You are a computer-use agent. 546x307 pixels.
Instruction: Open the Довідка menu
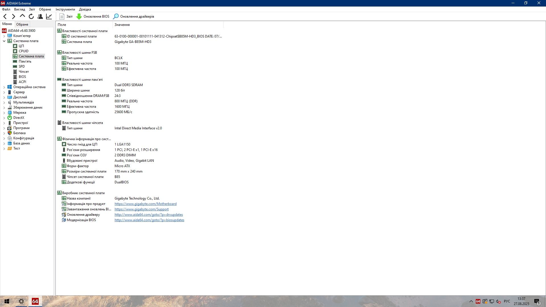[x=85, y=9]
